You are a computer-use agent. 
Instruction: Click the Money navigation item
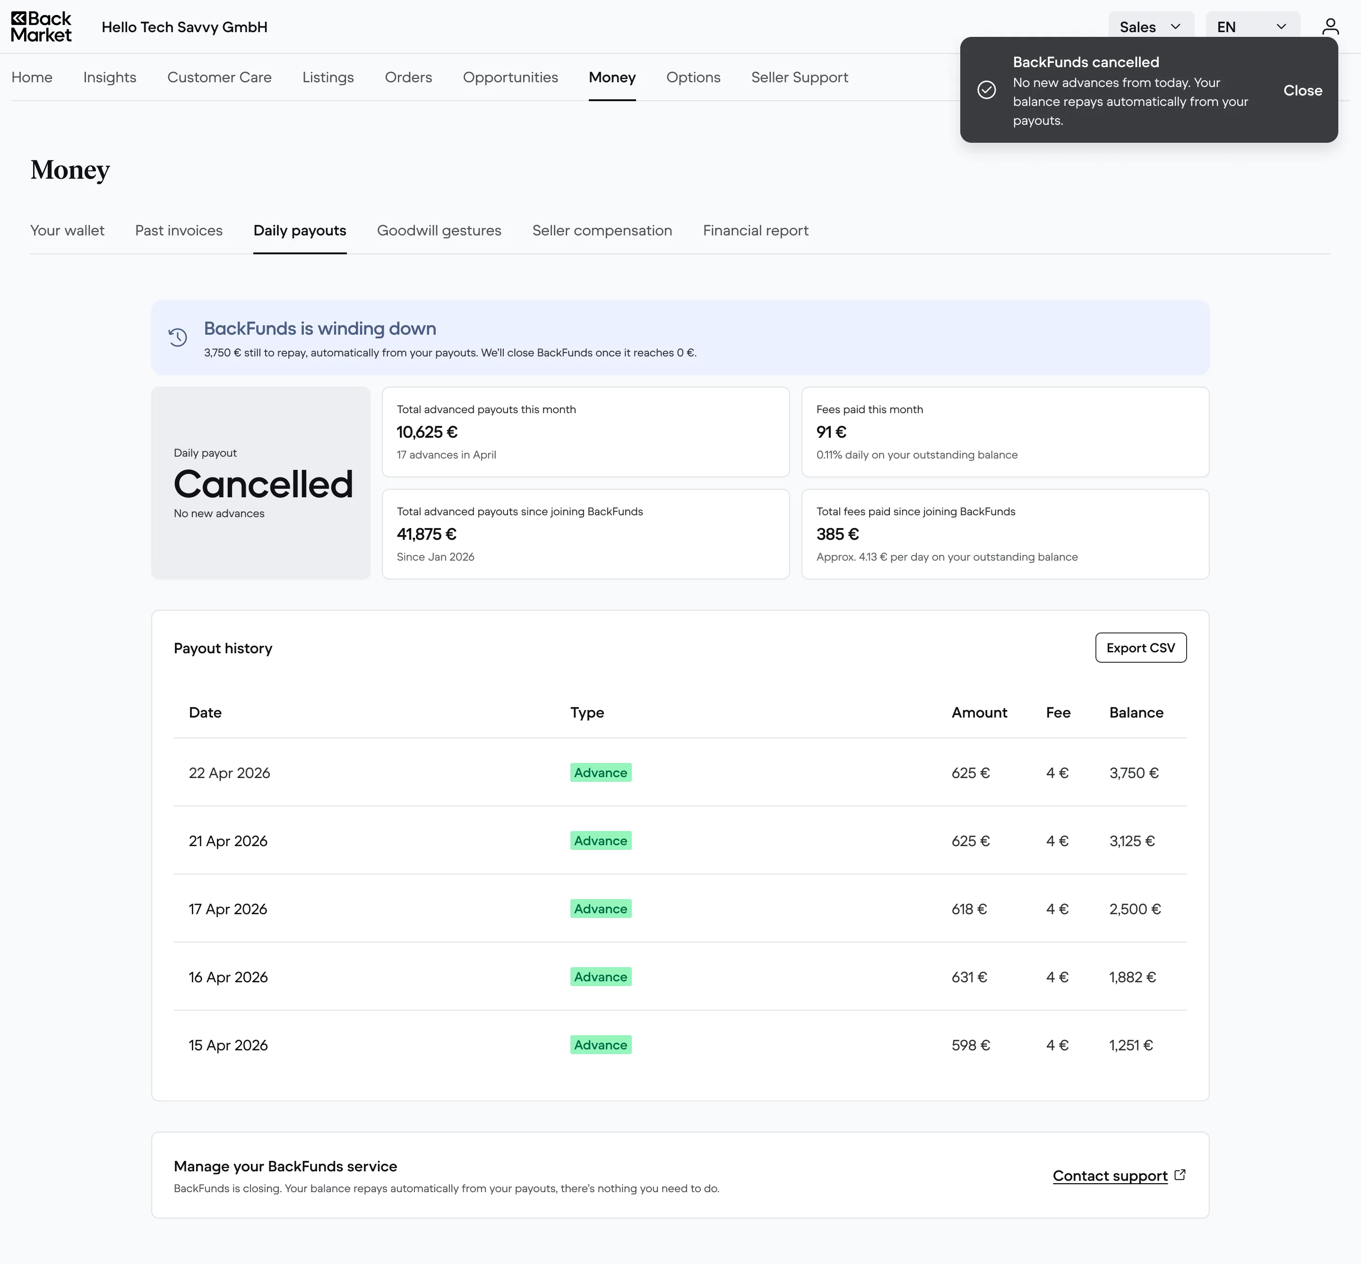612,78
